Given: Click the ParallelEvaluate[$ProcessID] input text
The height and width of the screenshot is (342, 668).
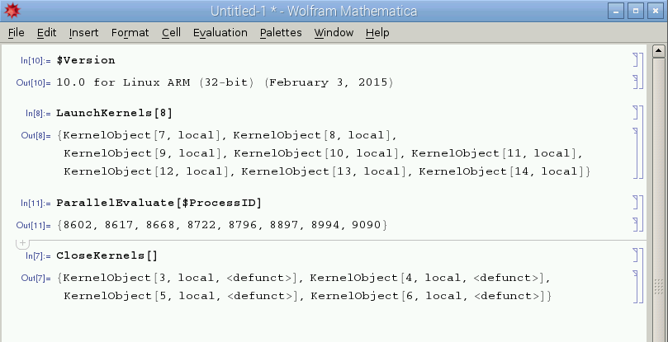Looking at the screenshot, I should [x=159, y=203].
